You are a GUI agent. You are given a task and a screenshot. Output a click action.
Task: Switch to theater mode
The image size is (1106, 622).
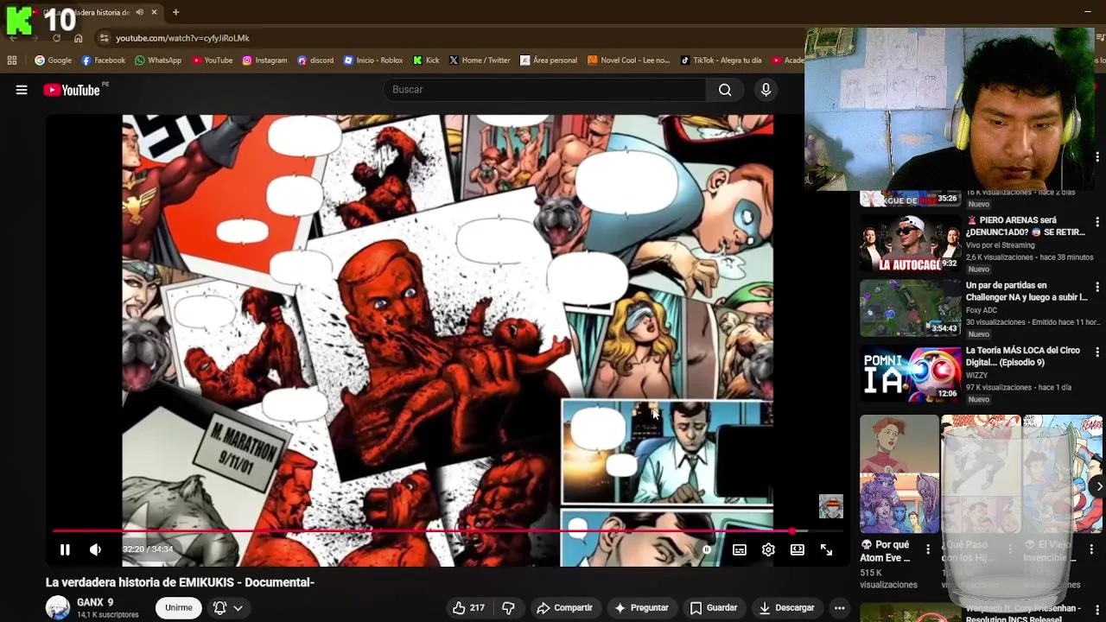798,549
